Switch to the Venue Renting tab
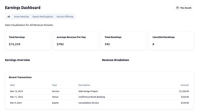The image size is (199, 112). (x=21, y=16)
